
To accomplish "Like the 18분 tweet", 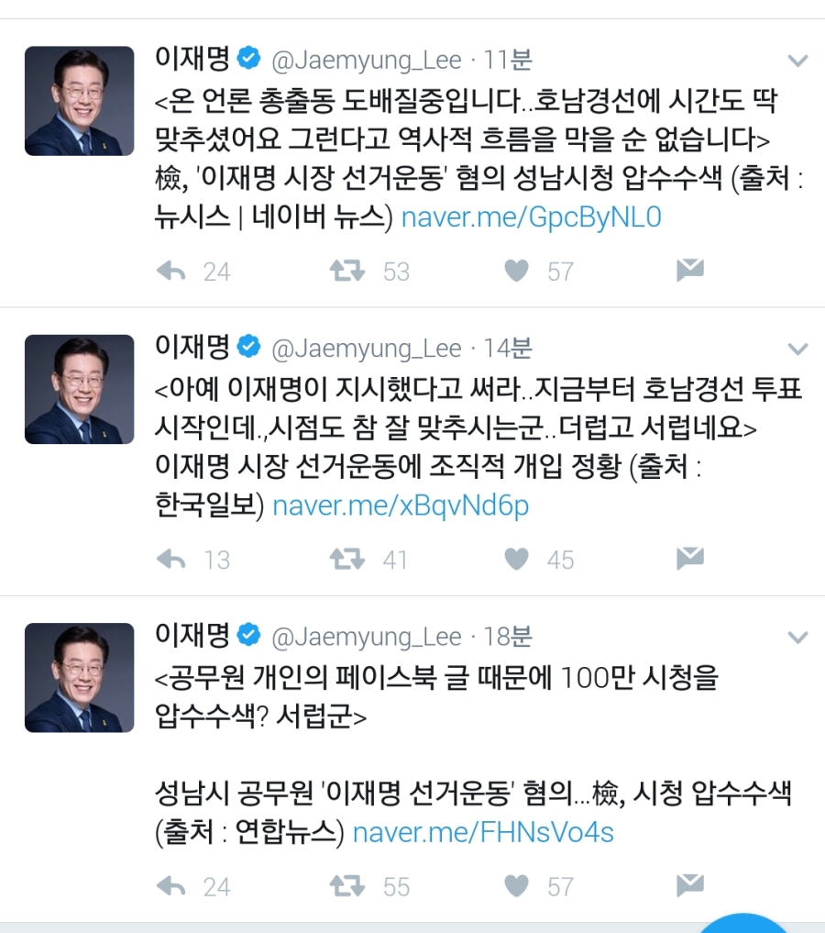I will pyautogui.click(x=516, y=886).
